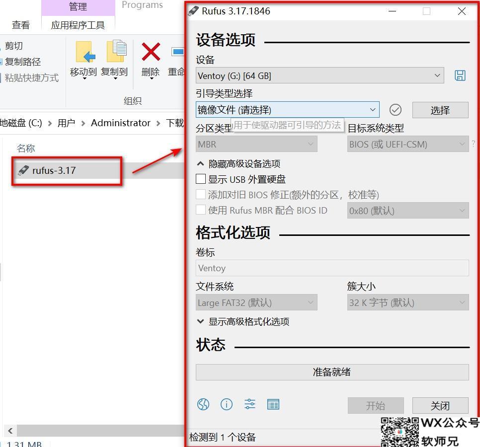This screenshot has height=447, width=480.
Task: Open Rufus settings sliders icon
Action: [250, 404]
